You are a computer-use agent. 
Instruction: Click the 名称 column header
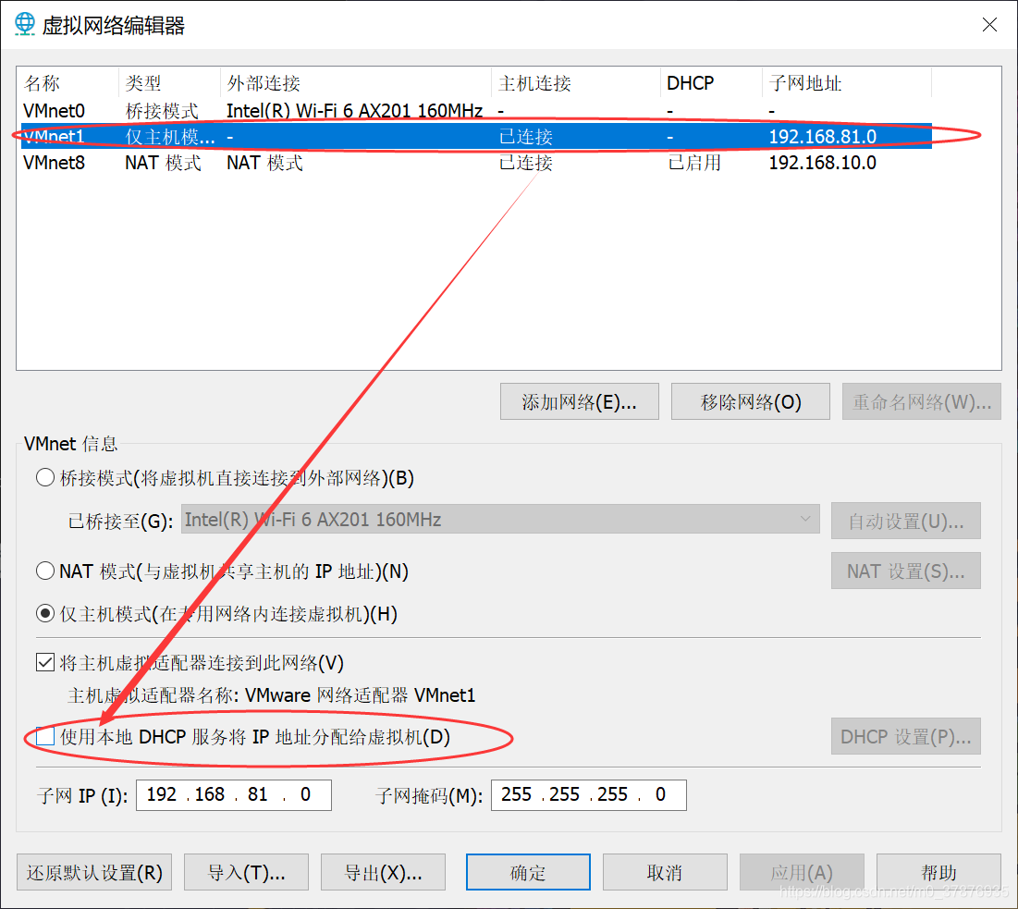[x=69, y=83]
